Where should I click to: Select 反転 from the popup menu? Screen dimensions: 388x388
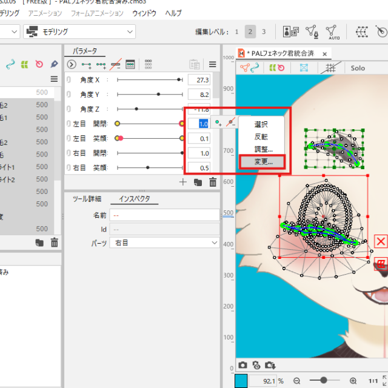click(261, 137)
